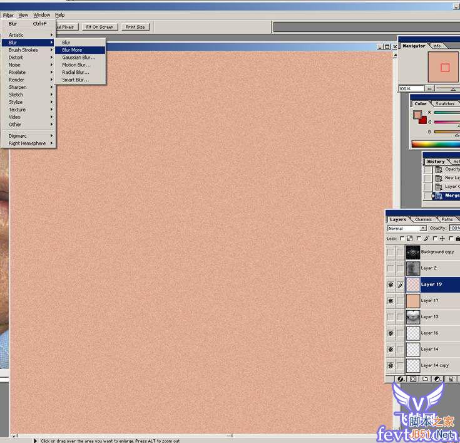
Task: Create a new layer set folder icon
Action: 425,379
